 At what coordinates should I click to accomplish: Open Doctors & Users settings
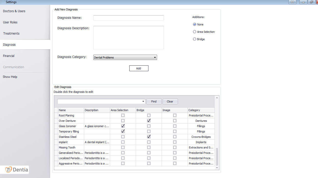(x=14, y=11)
